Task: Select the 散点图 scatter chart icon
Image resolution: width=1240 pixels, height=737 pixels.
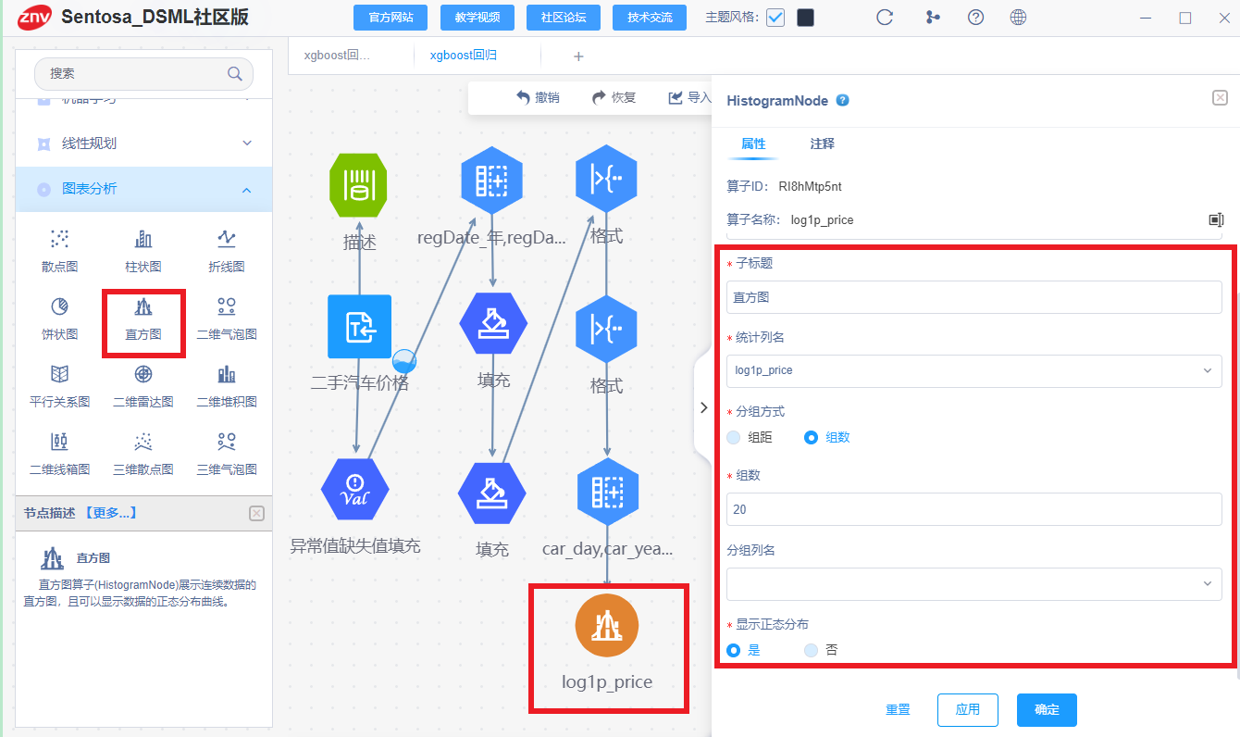Action: click(60, 240)
